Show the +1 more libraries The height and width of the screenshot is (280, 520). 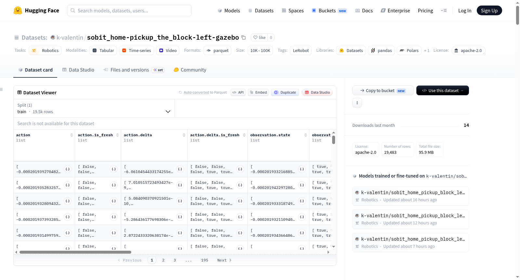point(427,50)
